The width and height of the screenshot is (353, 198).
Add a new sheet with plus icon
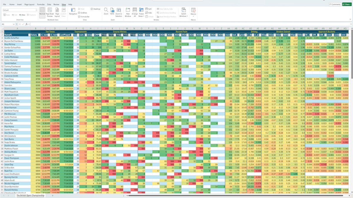click(52, 195)
